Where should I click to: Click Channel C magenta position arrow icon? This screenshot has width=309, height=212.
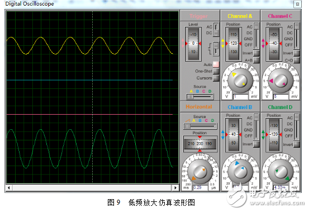coord(263,43)
